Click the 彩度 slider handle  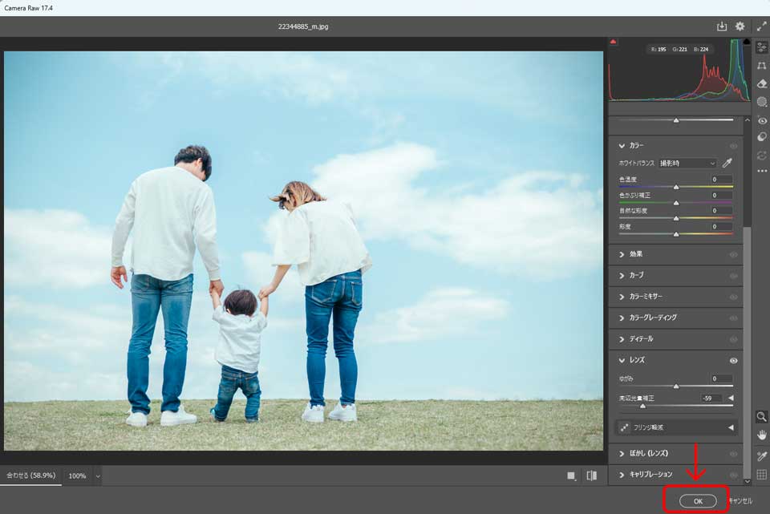coord(676,234)
